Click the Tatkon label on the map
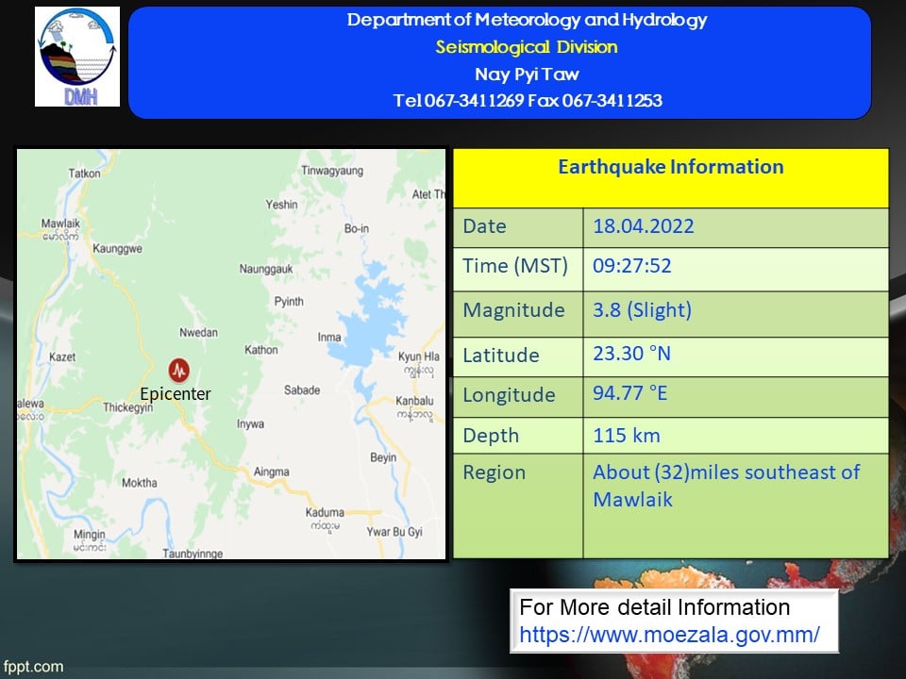 point(84,173)
